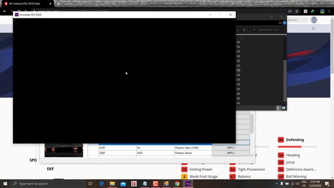Viewport: 334px width, 188px height.
Task: Open the Windows notification center
Action: pos(327,183)
